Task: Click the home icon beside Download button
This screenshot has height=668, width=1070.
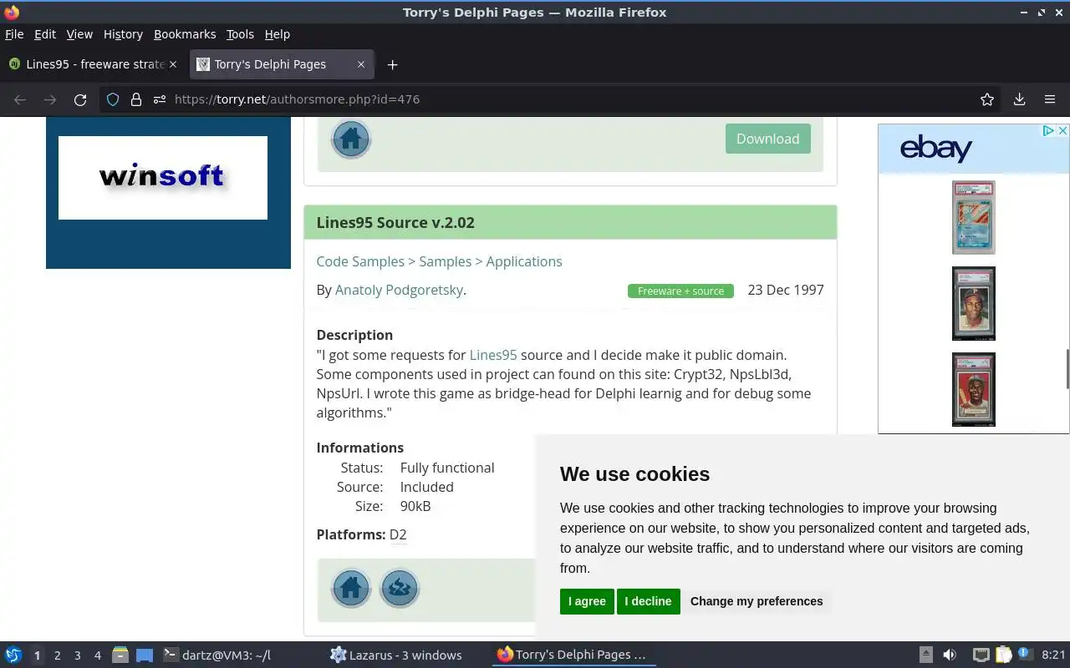Action: tap(351, 139)
